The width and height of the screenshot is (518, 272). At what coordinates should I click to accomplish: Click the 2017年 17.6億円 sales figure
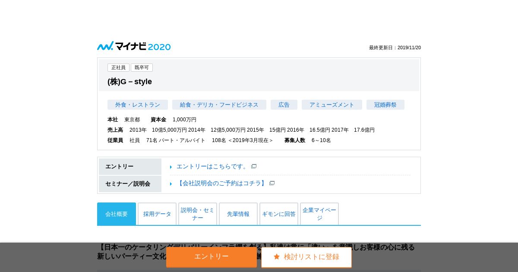pos(353,130)
